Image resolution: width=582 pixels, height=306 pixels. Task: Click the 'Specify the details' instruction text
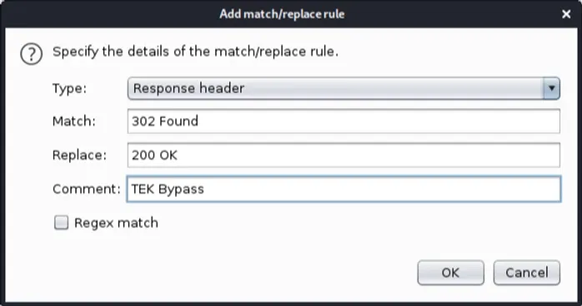coord(195,52)
